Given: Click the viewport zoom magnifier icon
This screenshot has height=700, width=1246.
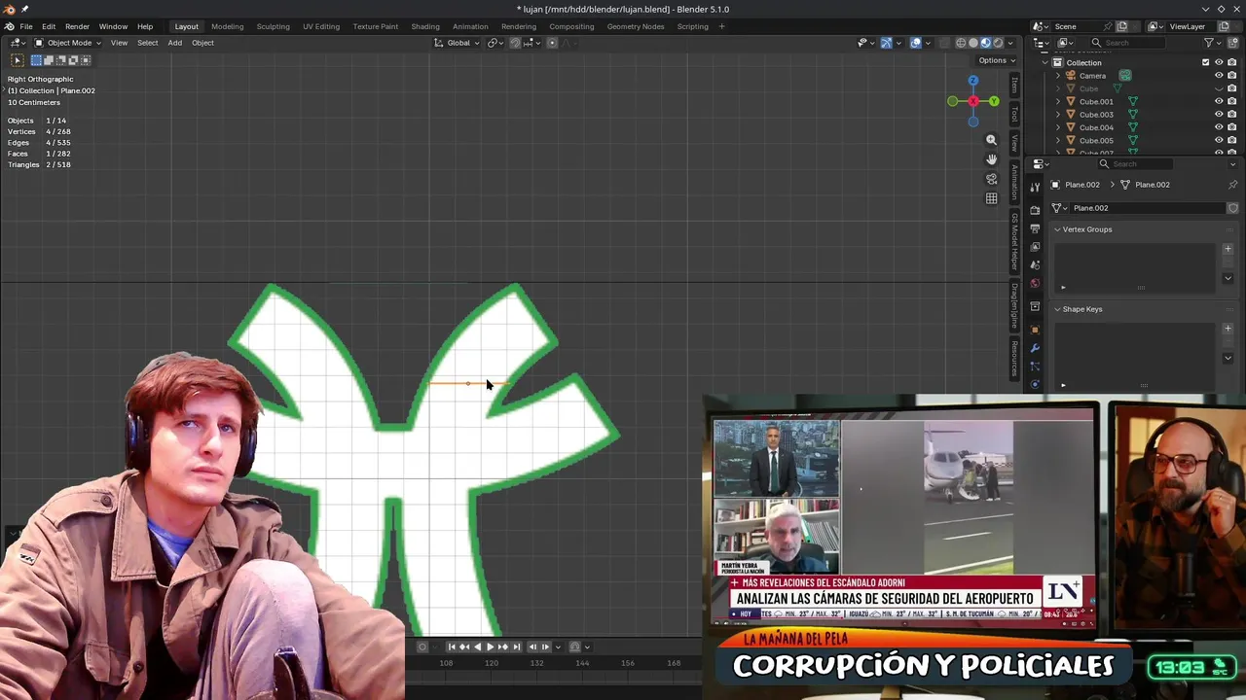Looking at the screenshot, I should click(991, 140).
